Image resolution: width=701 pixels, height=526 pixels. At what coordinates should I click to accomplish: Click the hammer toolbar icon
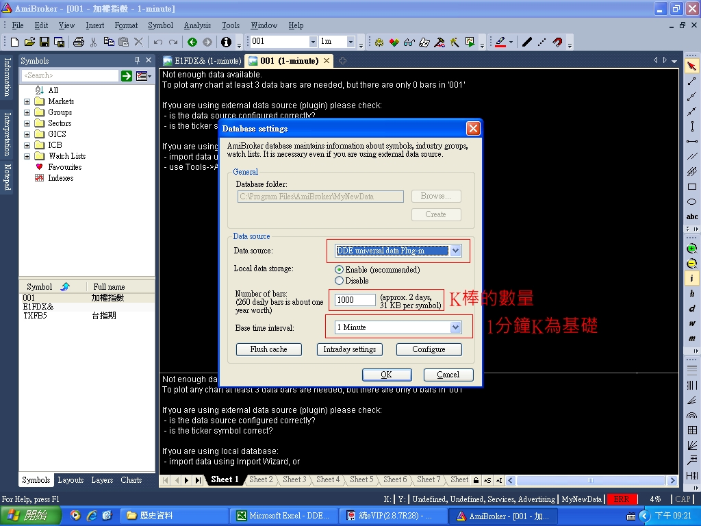(x=439, y=42)
